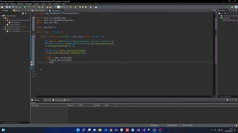This screenshot has height=133, width=238.
Task: Click the Pin Editor toolbar icon
Action: coord(96,7)
